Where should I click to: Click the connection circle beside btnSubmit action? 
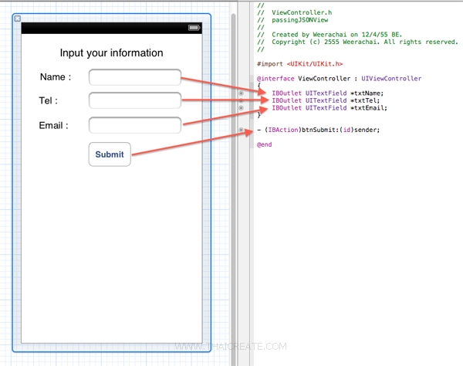click(242, 130)
